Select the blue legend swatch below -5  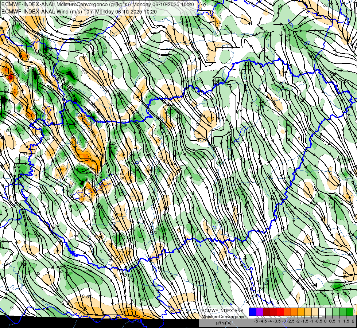tap(253, 312)
